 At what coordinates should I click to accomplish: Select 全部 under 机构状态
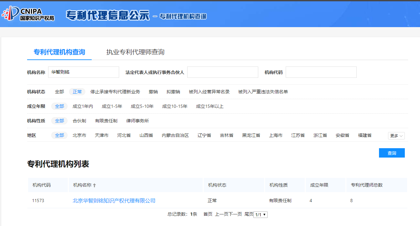[59, 92]
